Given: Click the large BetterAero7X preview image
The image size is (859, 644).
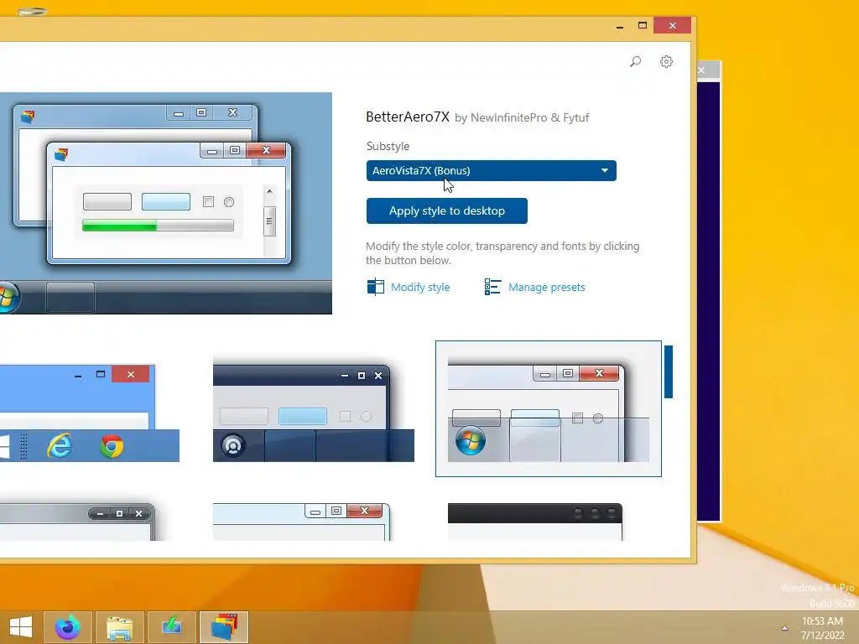Looking at the screenshot, I should [166, 203].
